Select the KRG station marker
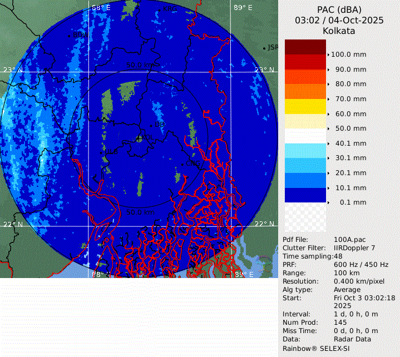 159,9
